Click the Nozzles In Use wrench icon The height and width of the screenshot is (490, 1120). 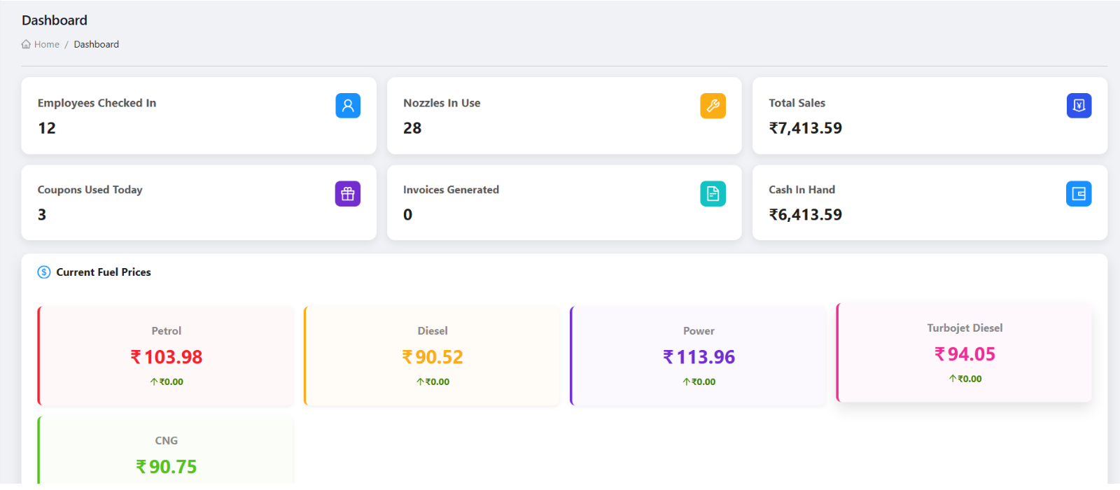click(713, 106)
